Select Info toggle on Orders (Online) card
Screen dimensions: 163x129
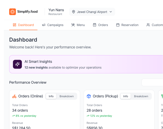pos(51,96)
